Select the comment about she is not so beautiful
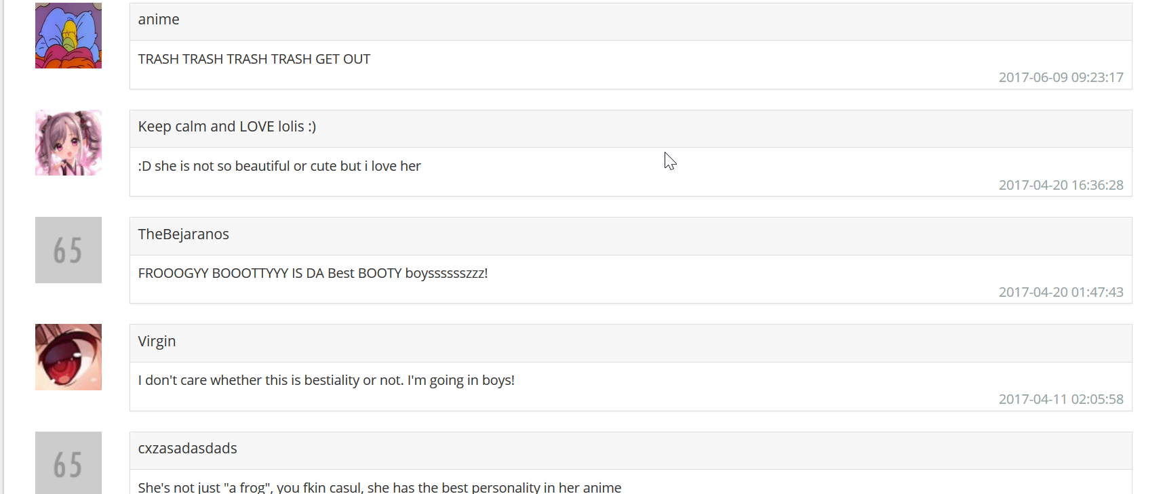 (279, 167)
